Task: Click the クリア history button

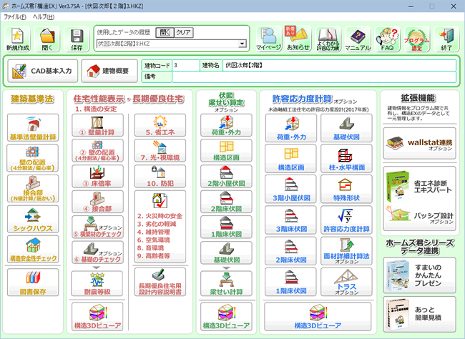Action: point(184,32)
